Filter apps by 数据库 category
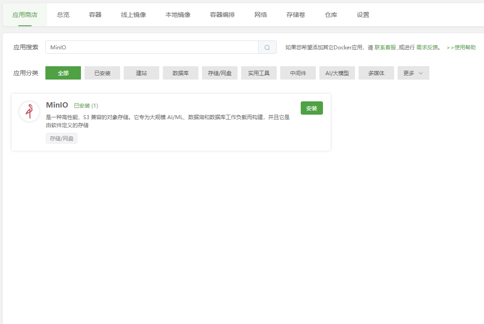 (181, 73)
